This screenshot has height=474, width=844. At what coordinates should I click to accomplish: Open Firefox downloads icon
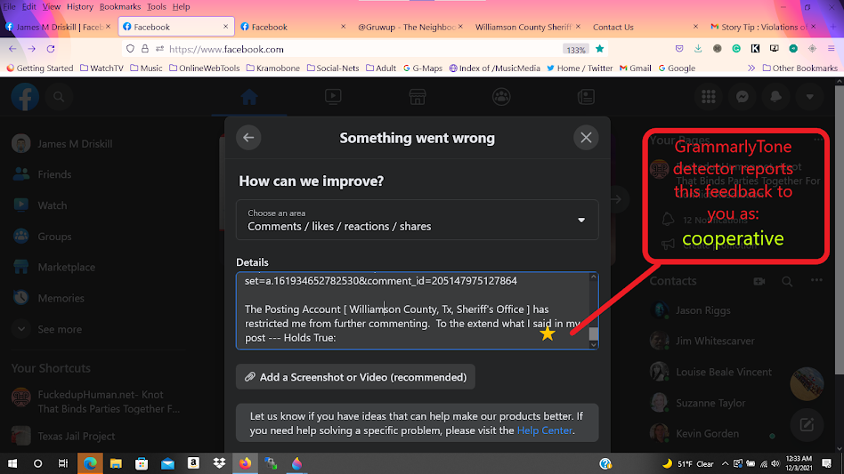(x=698, y=49)
